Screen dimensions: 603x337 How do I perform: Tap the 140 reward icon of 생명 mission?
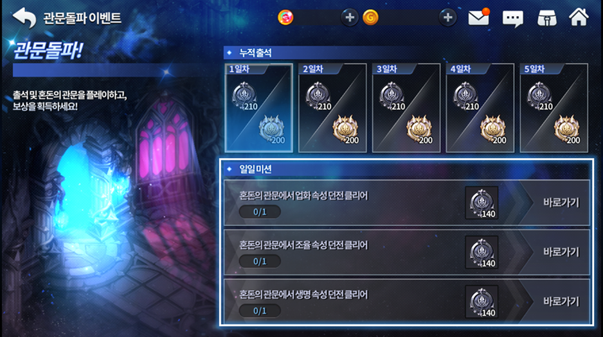pyautogui.click(x=482, y=302)
